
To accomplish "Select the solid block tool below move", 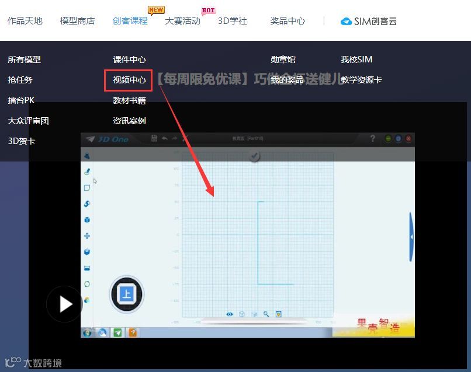I will coord(87,252).
